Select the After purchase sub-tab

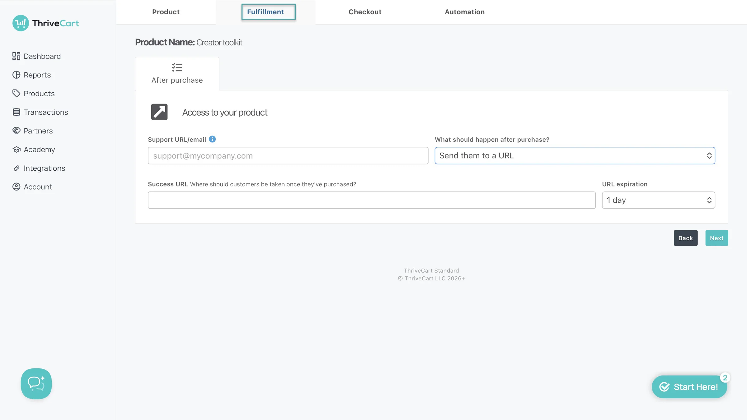177,74
